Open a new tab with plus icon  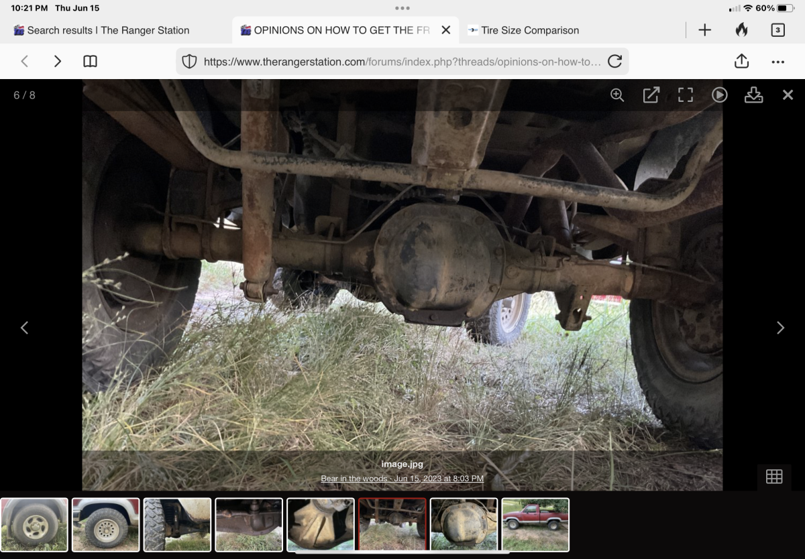click(704, 30)
